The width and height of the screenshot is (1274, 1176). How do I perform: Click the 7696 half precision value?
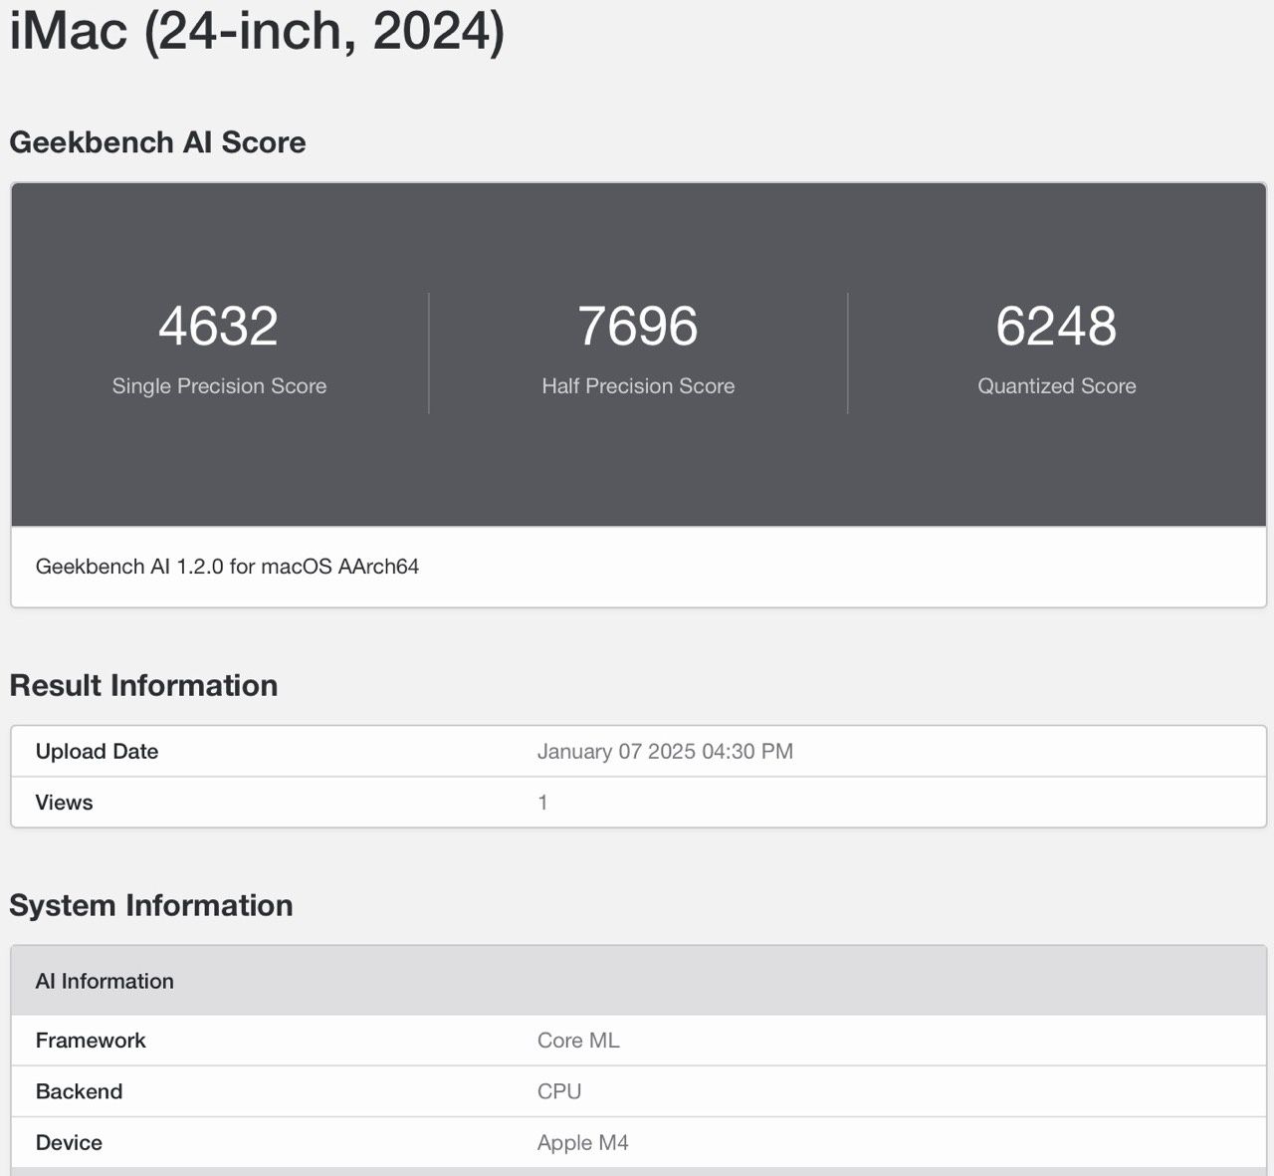[x=638, y=326]
